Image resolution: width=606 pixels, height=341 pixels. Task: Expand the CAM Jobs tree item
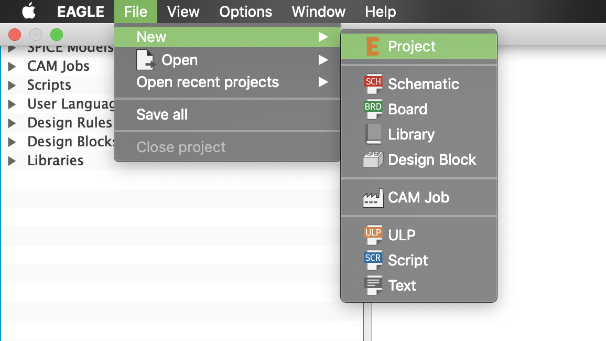coord(12,67)
